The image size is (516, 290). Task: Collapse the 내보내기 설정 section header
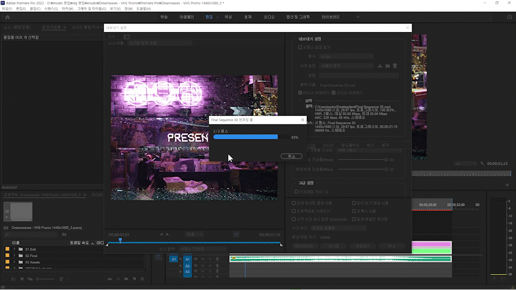(x=295, y=39)
